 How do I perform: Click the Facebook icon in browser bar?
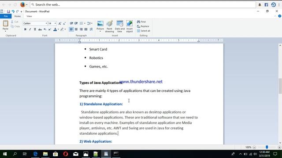point(266,5)
